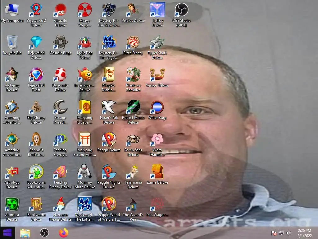
Task: Click the Big Money Deluxe moneybag icon
Action: coord(36,107)
